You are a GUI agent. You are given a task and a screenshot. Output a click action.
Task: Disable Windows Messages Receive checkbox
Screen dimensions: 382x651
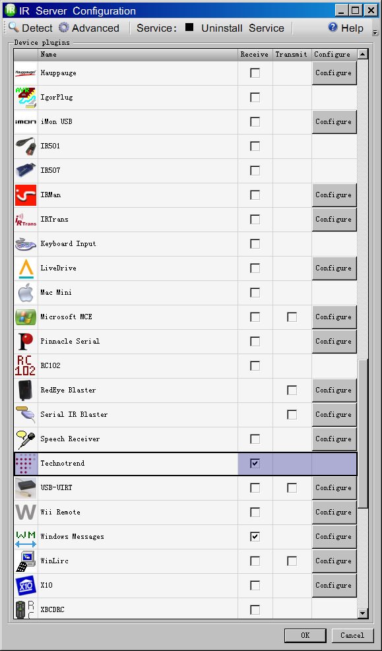[x=255, y=537]
